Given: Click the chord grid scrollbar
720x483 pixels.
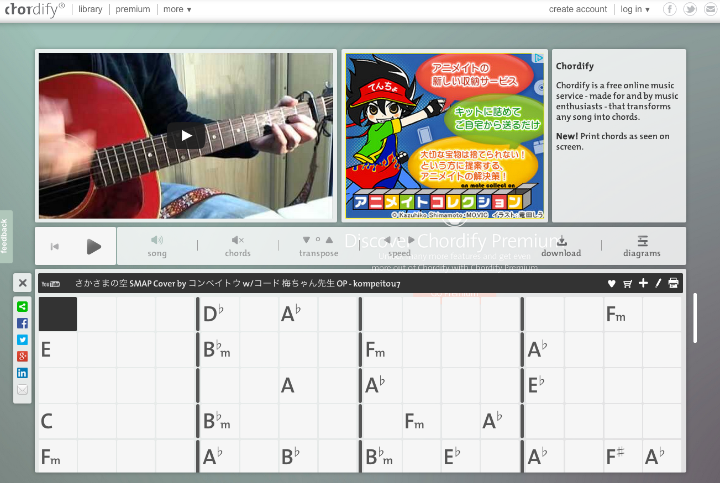Looking at the screenshot, I should (695, 318).
